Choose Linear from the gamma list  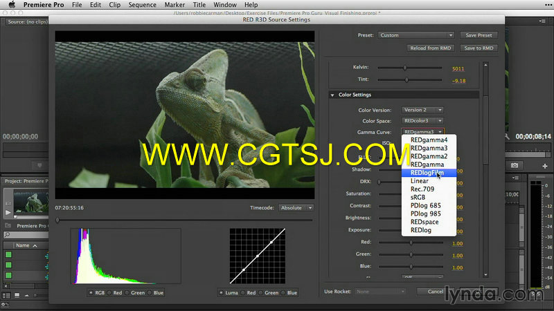(429, 181)
